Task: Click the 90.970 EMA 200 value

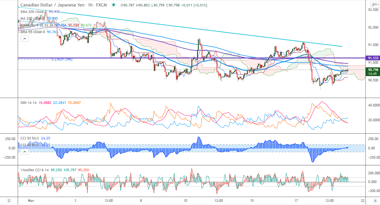Action: 55,12
